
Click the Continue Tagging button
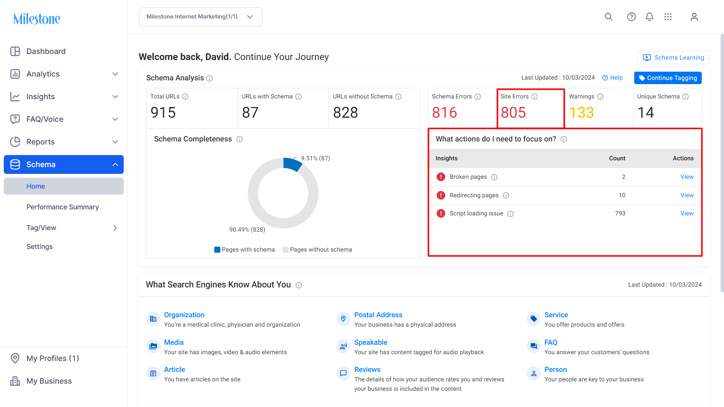(x=668, y=78)
